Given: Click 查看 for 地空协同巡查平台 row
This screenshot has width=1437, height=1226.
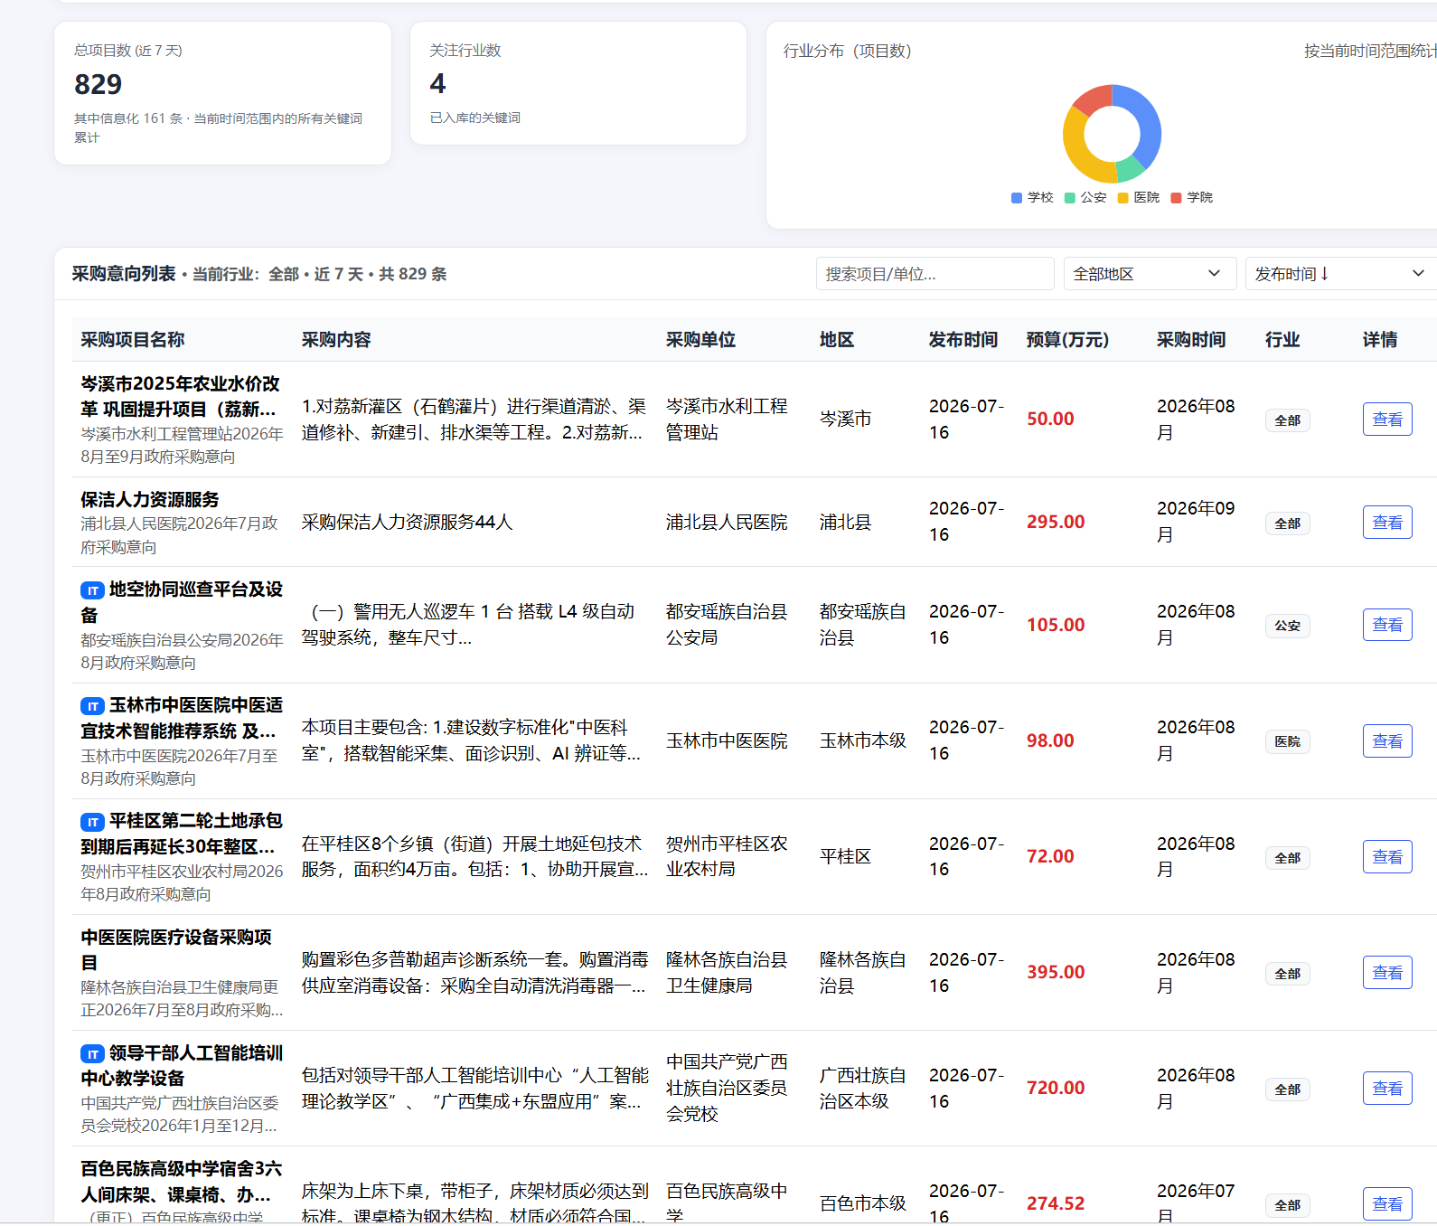Looking at the screenshot, I should coord(1387,625).
